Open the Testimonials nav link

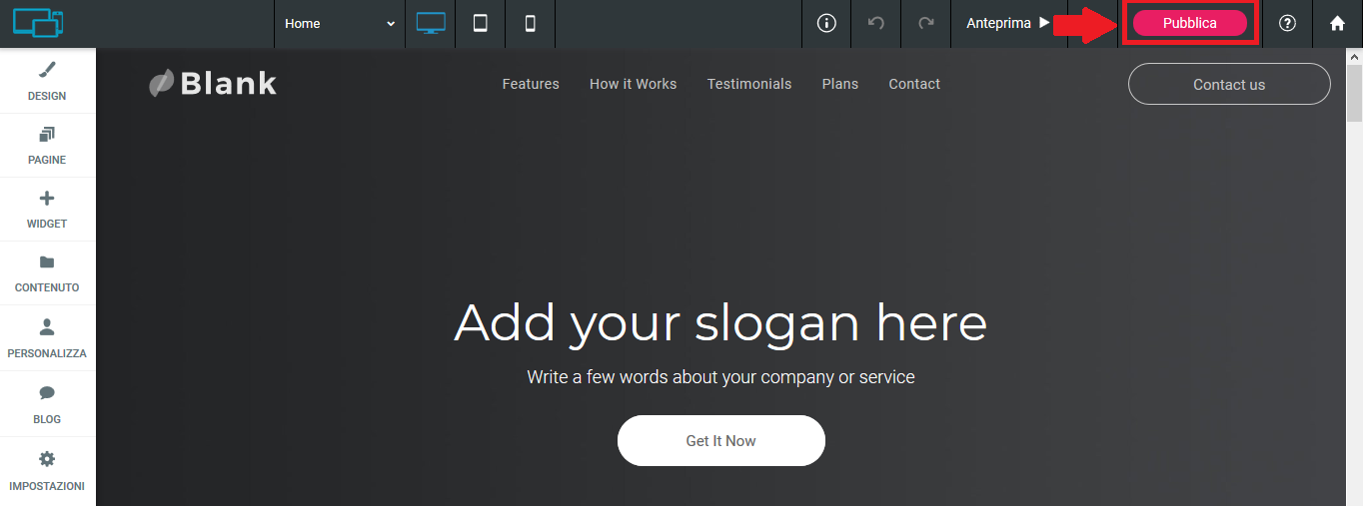point(749,84)
